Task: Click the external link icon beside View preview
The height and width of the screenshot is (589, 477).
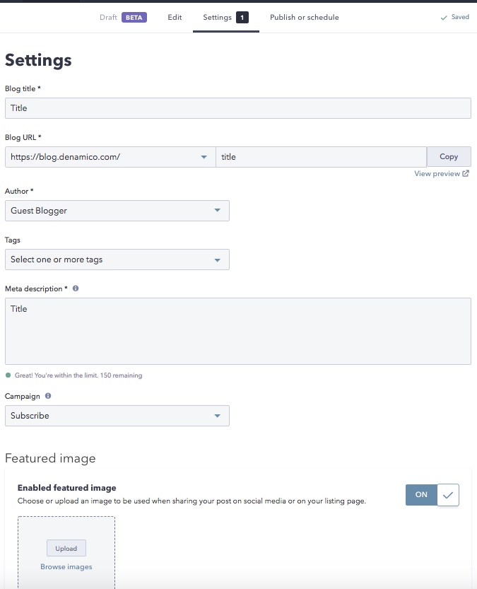Action: coord(466,173)
